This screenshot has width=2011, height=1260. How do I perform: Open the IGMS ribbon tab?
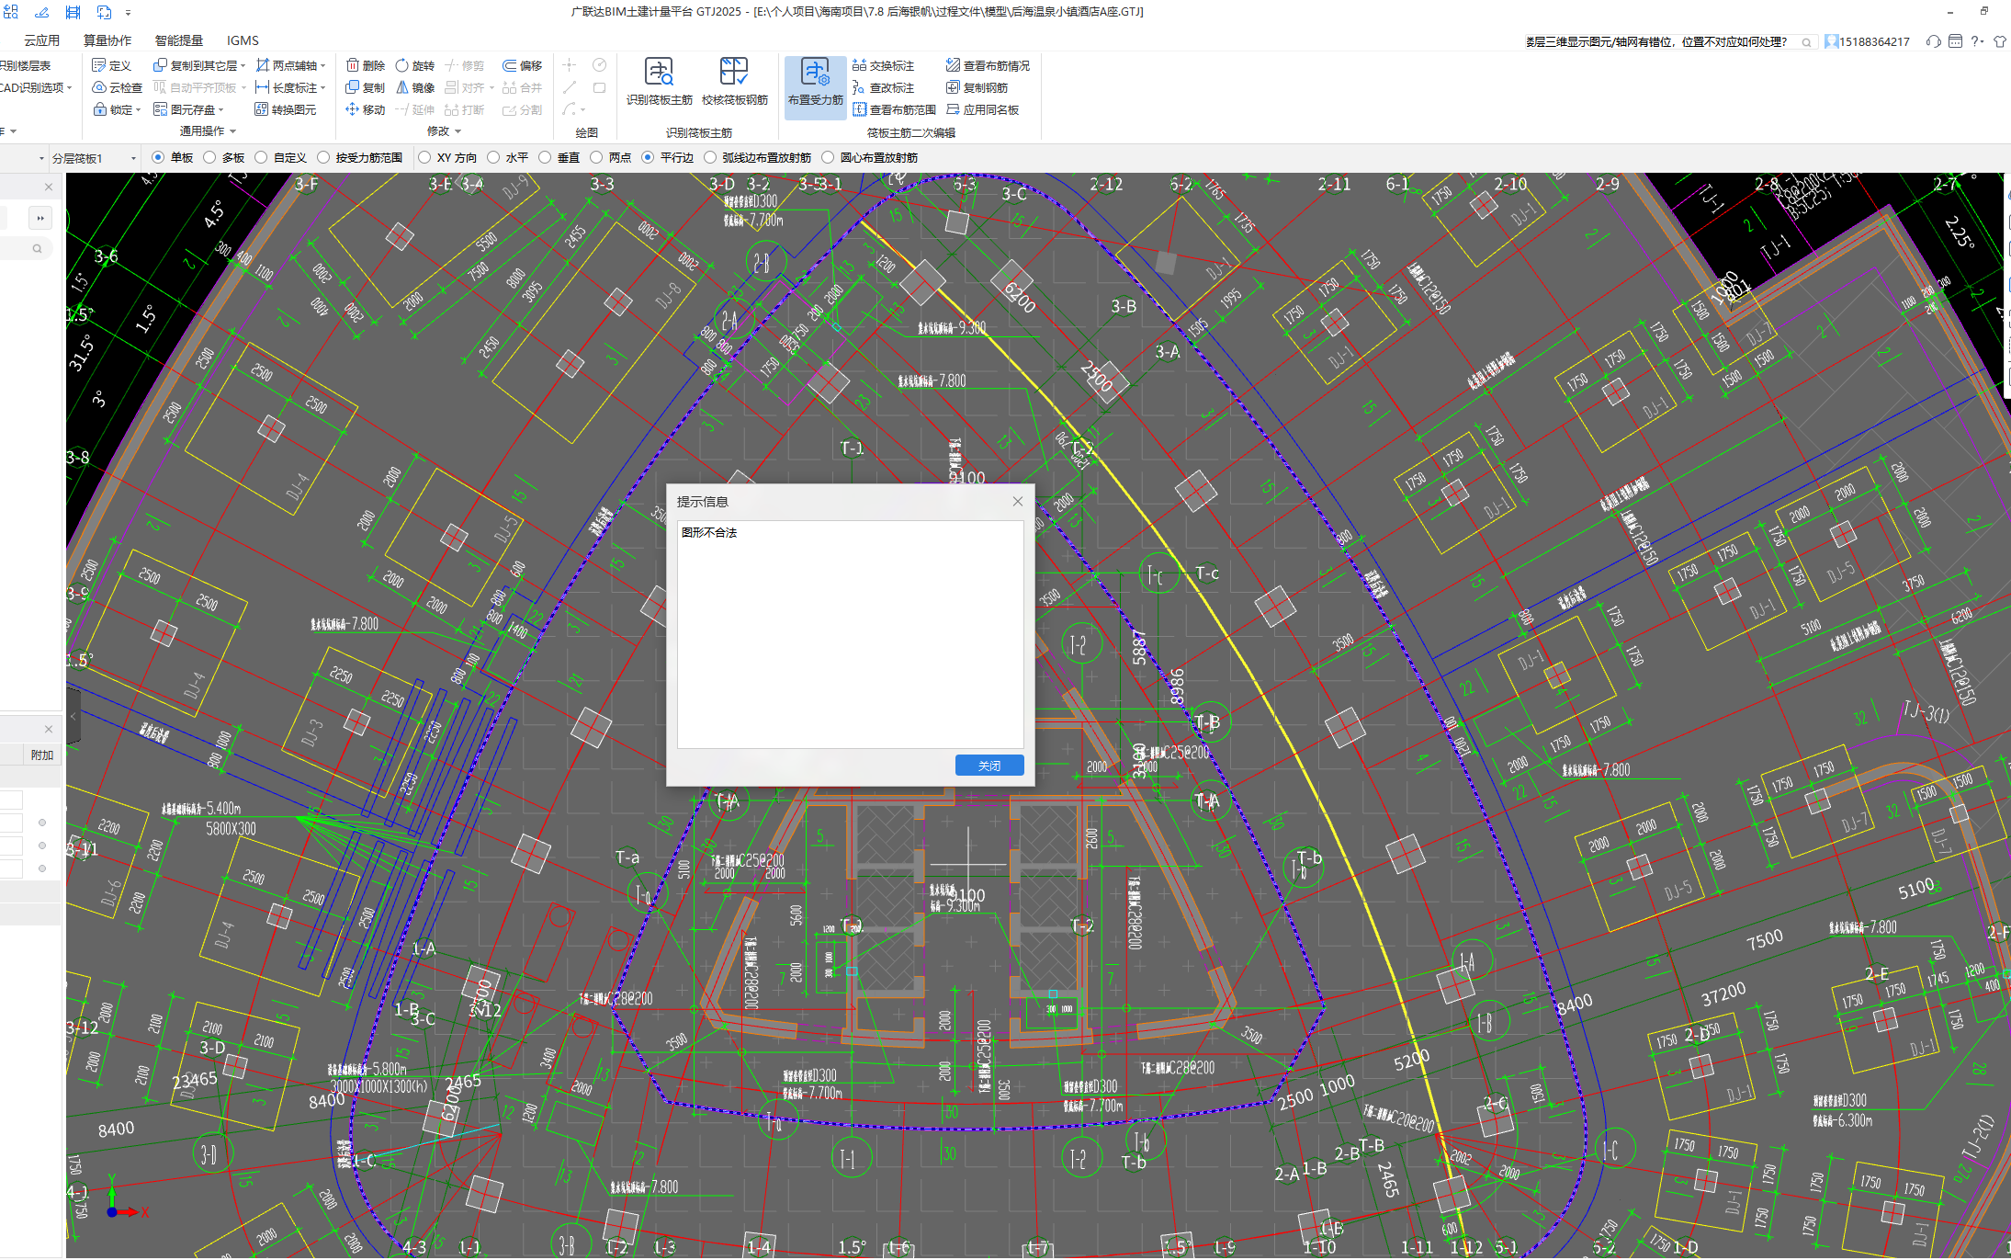pos(243,40)
